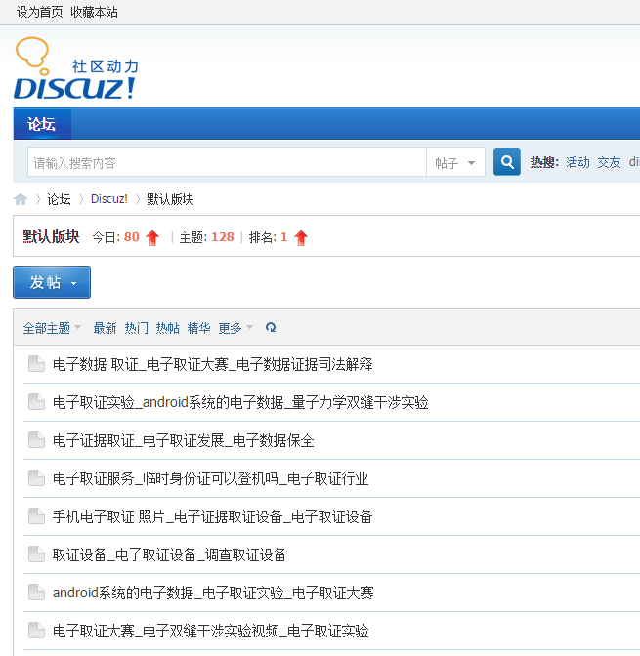The image size is (640, 656).
Task: Click thread icon beside 手机电子取证 post
Action: pyautogui.click(x=36, y=516)
